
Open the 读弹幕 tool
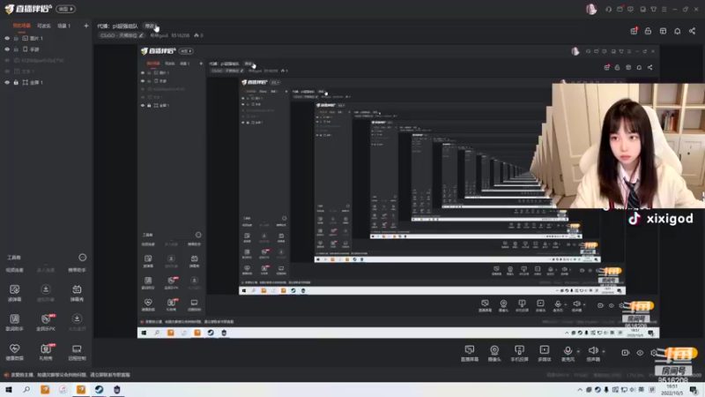[x=14, y=293]
